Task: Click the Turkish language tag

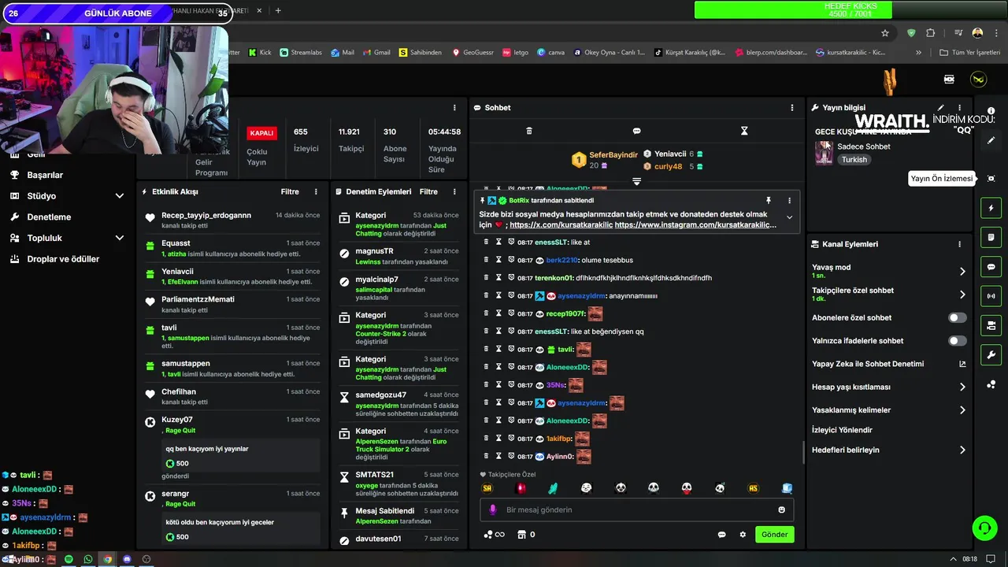Action: point(854,160)
